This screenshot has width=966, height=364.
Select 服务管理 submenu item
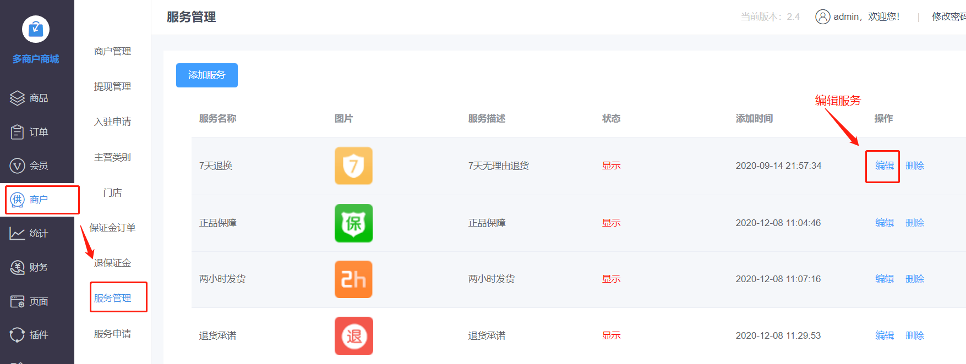[112, 298]
